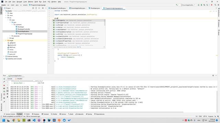Choose JsonFormat completion suggestion
This screenshot has width=220, height=123.
pos(78,25)
